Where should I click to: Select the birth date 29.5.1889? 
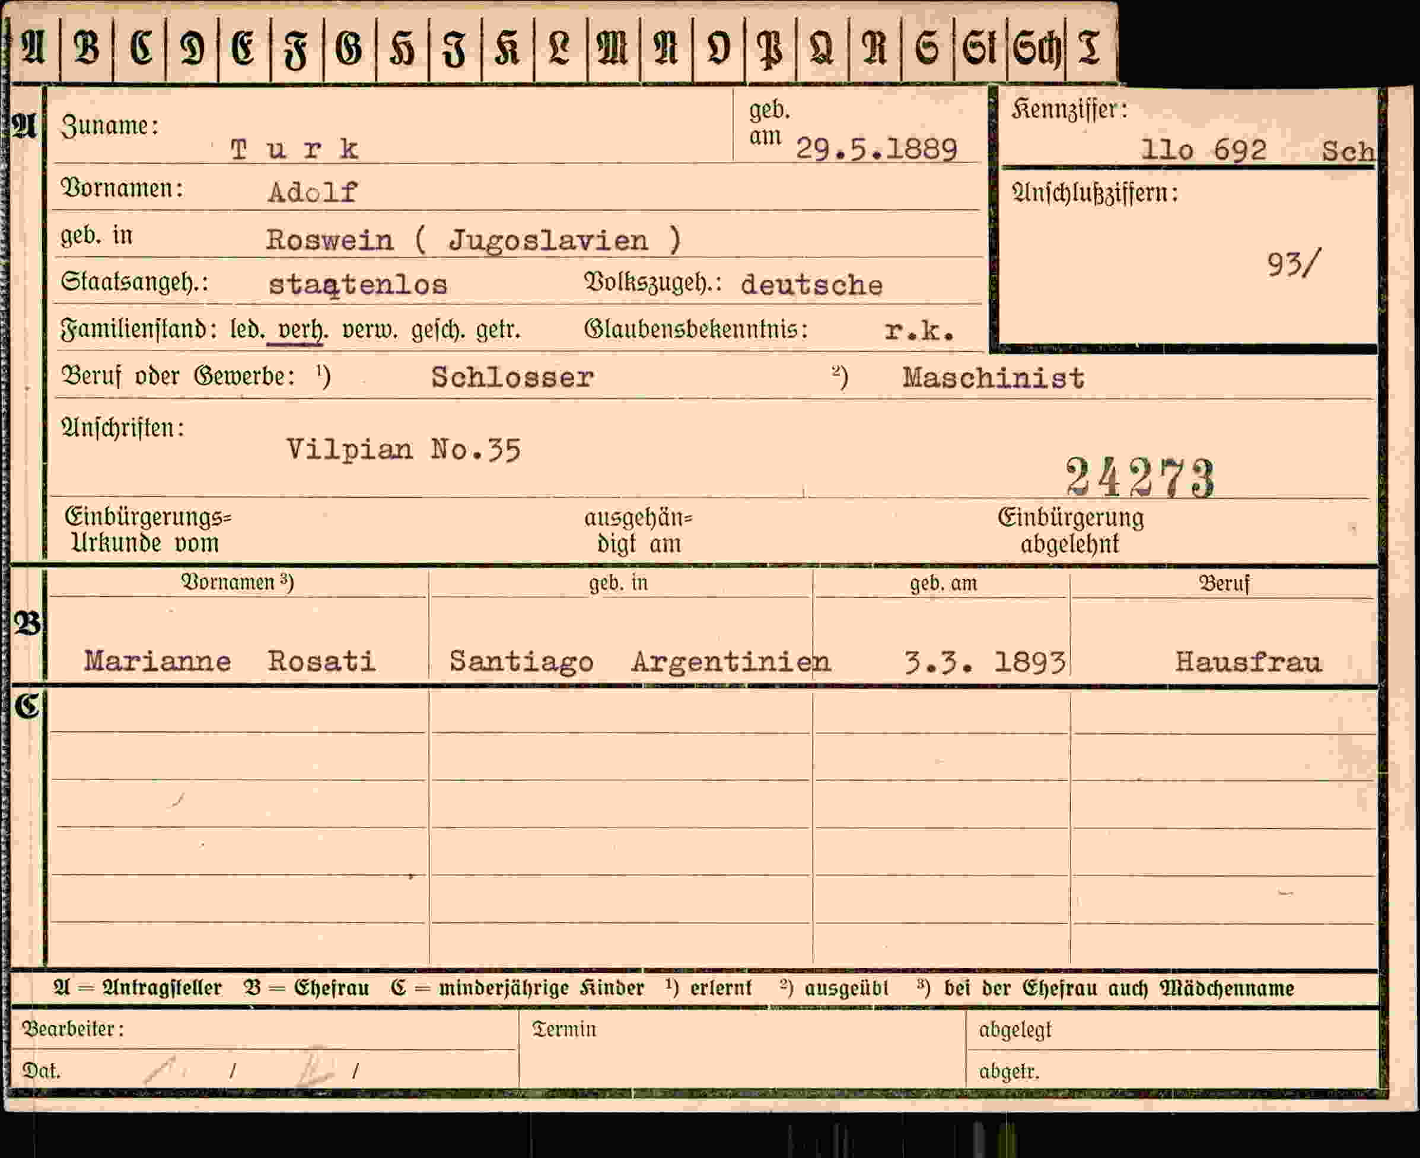coord(877,149)
